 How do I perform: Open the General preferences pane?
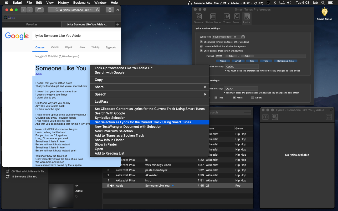pos(199,18)
